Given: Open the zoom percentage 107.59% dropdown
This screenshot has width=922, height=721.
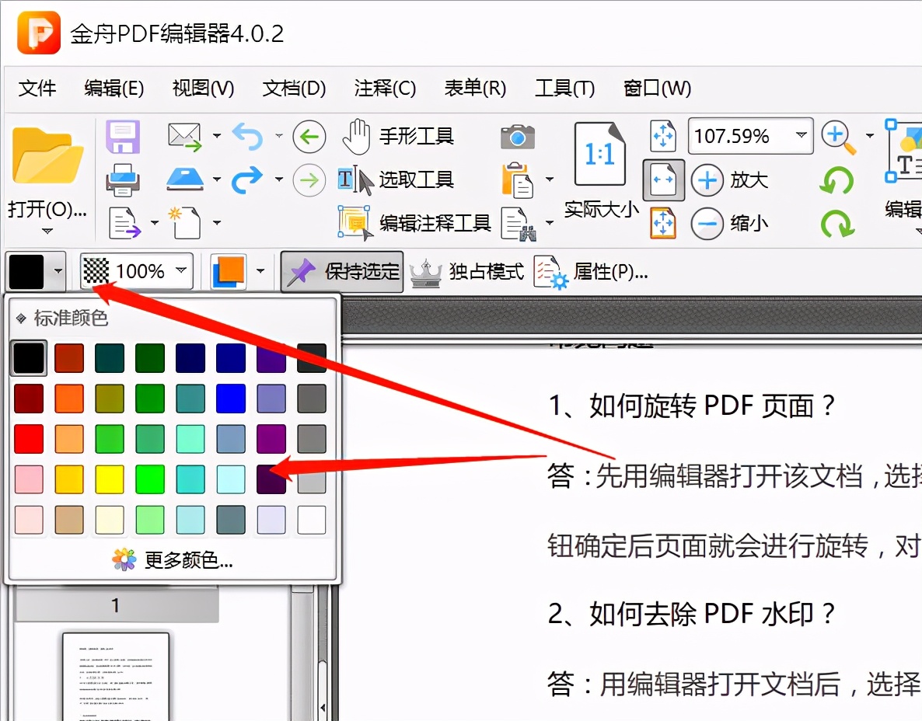Looking at the screenshot, I should pos(801,135).
